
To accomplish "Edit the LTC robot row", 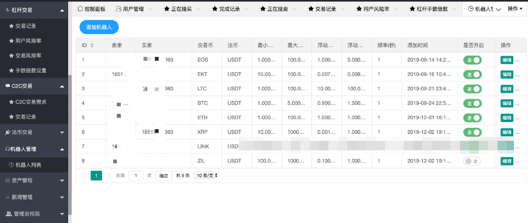I will point(507,89).
